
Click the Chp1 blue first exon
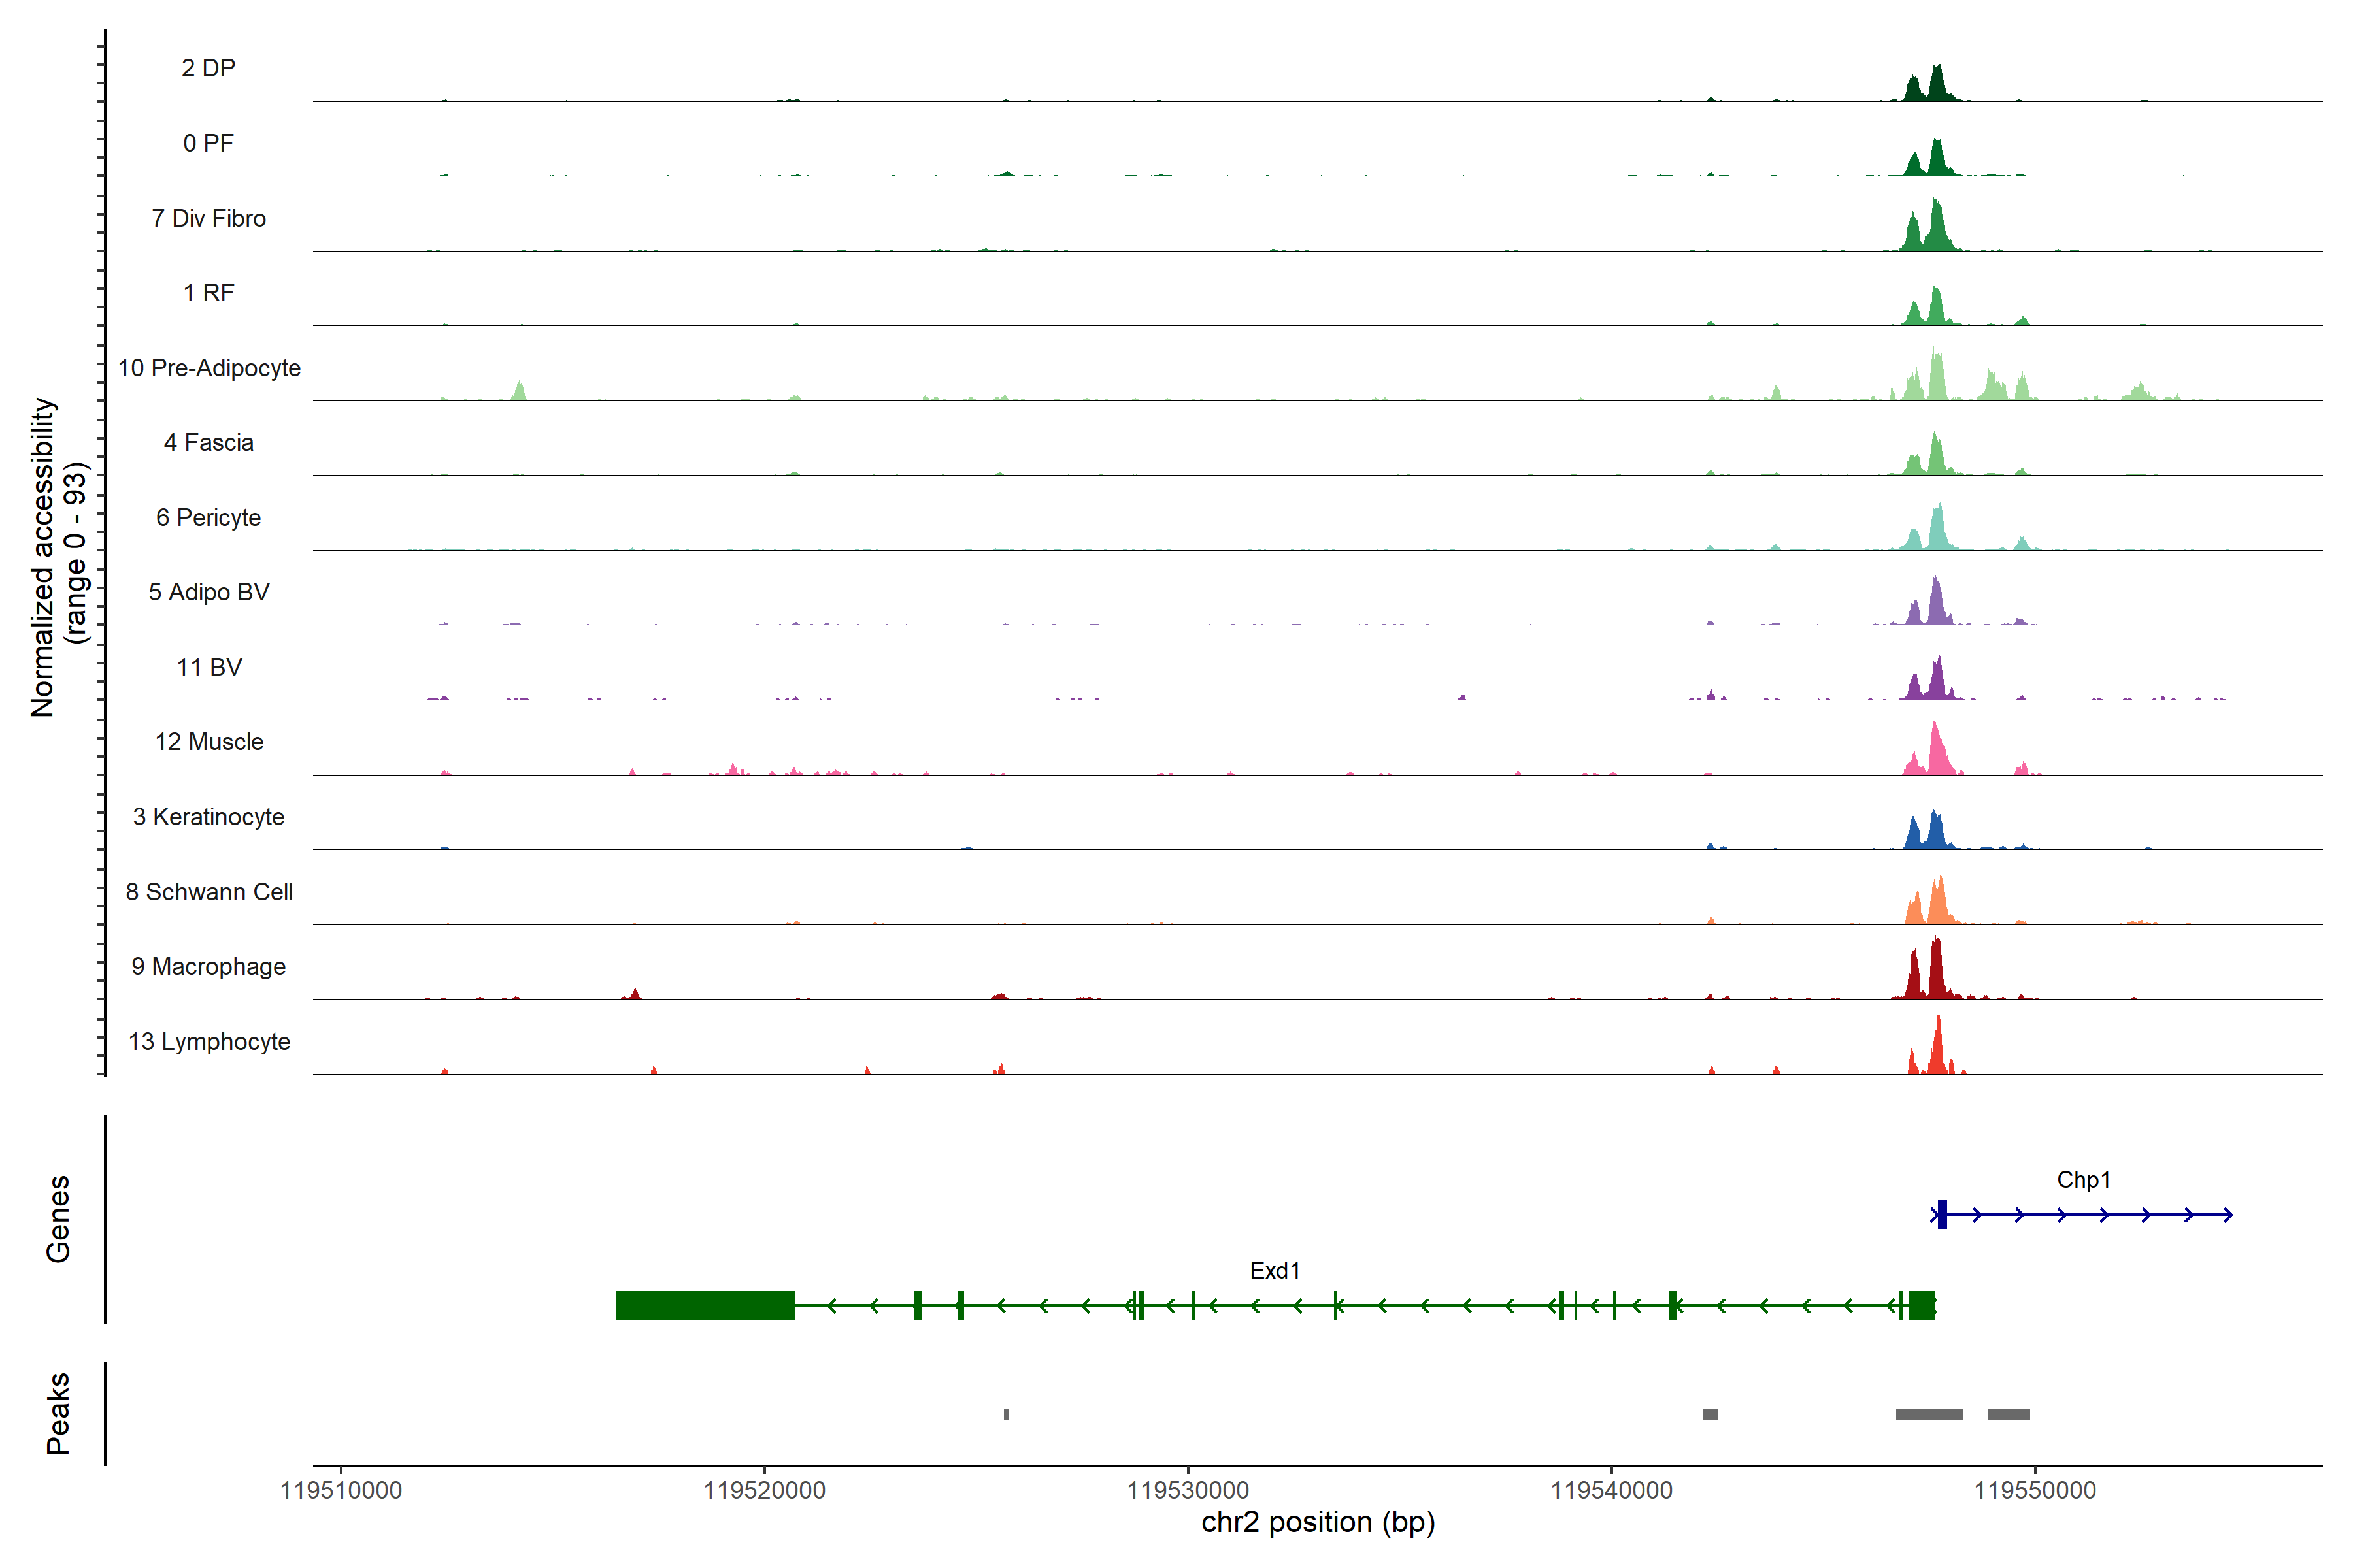tap(1942, 1214)
